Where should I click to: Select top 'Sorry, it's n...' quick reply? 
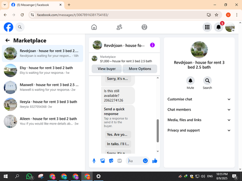point(118,79)
